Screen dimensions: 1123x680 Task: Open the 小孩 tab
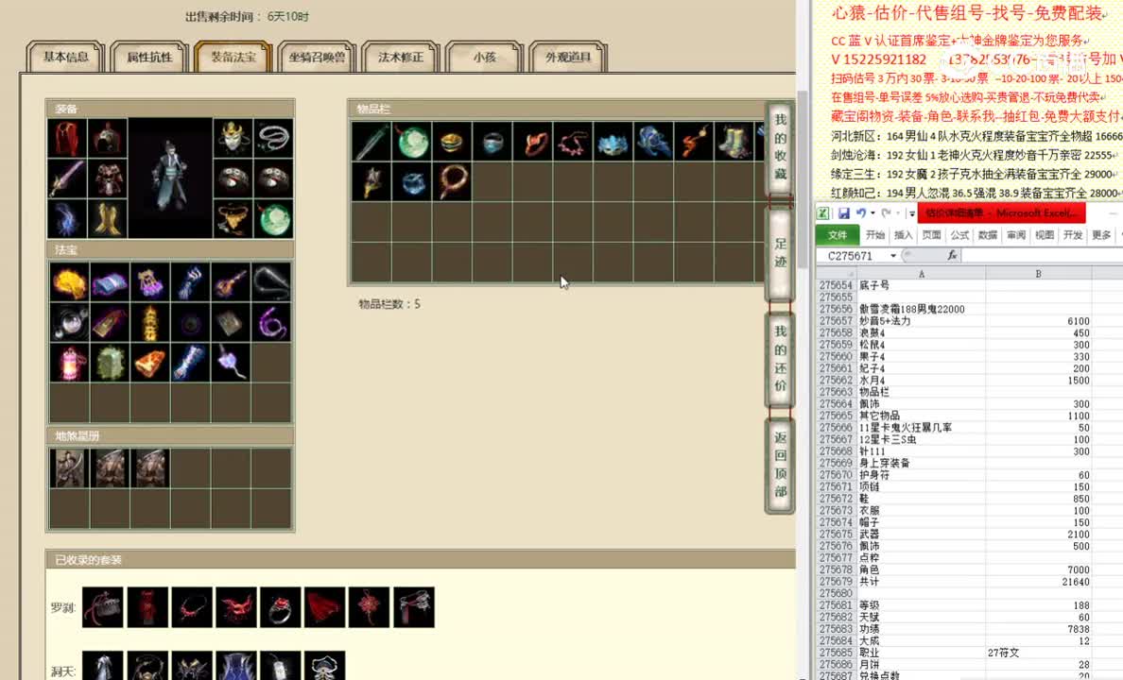[x=484, y=57]
